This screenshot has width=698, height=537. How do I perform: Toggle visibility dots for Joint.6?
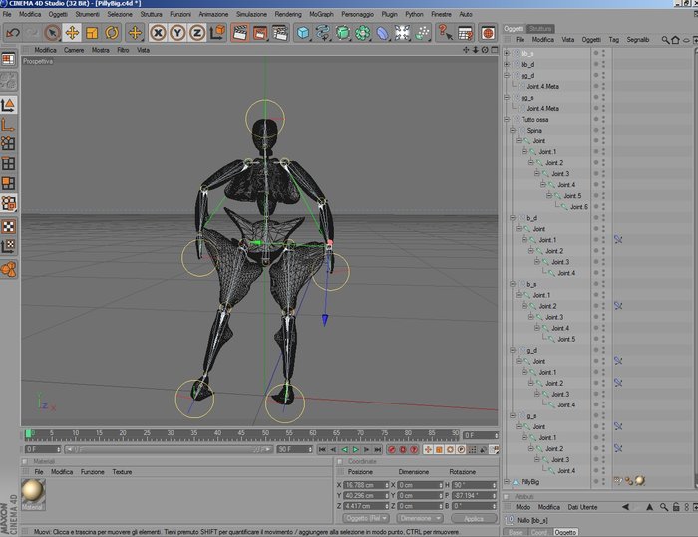(x=603, y=207)
